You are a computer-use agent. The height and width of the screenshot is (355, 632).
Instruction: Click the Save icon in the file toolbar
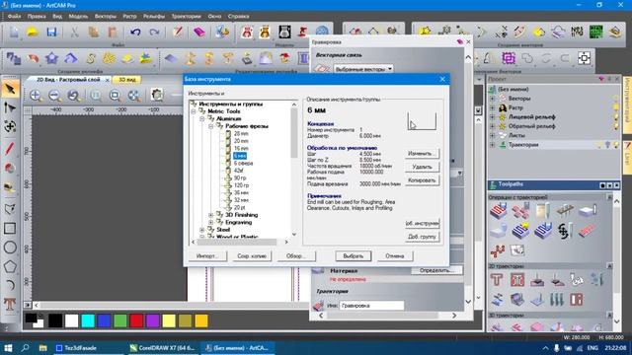pyautogui.click(x=51, y=32)
